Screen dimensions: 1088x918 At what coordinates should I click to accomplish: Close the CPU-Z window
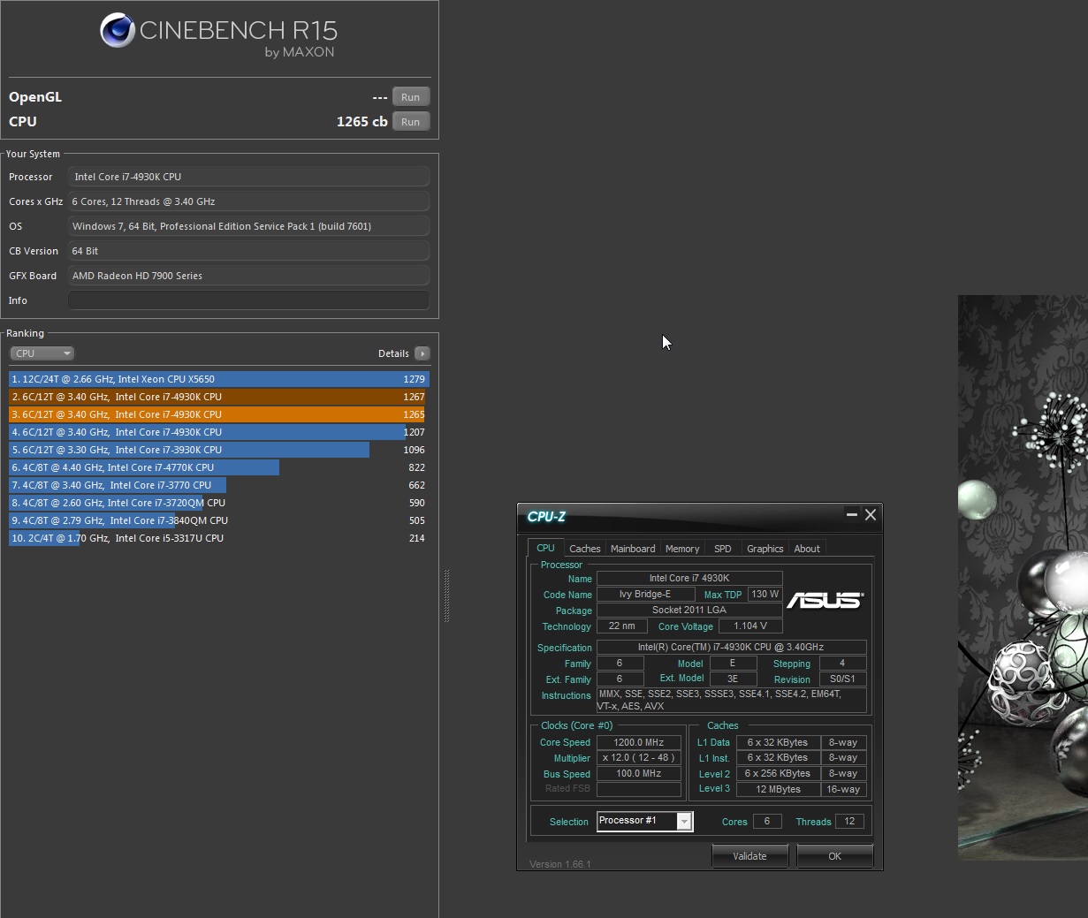pyautogui.click(x=871, y=514)
